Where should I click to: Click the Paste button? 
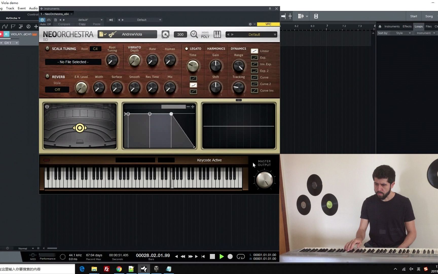click(97, 24)
